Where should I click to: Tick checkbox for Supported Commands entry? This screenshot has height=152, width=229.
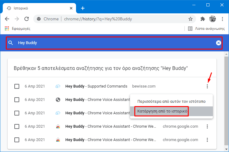coord(17,86)
